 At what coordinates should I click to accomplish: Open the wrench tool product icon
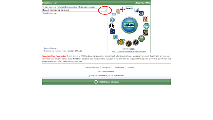(x=136, y=42)
